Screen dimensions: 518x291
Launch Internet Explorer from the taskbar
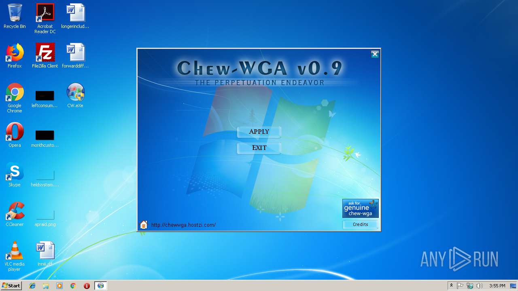(32, 286)
